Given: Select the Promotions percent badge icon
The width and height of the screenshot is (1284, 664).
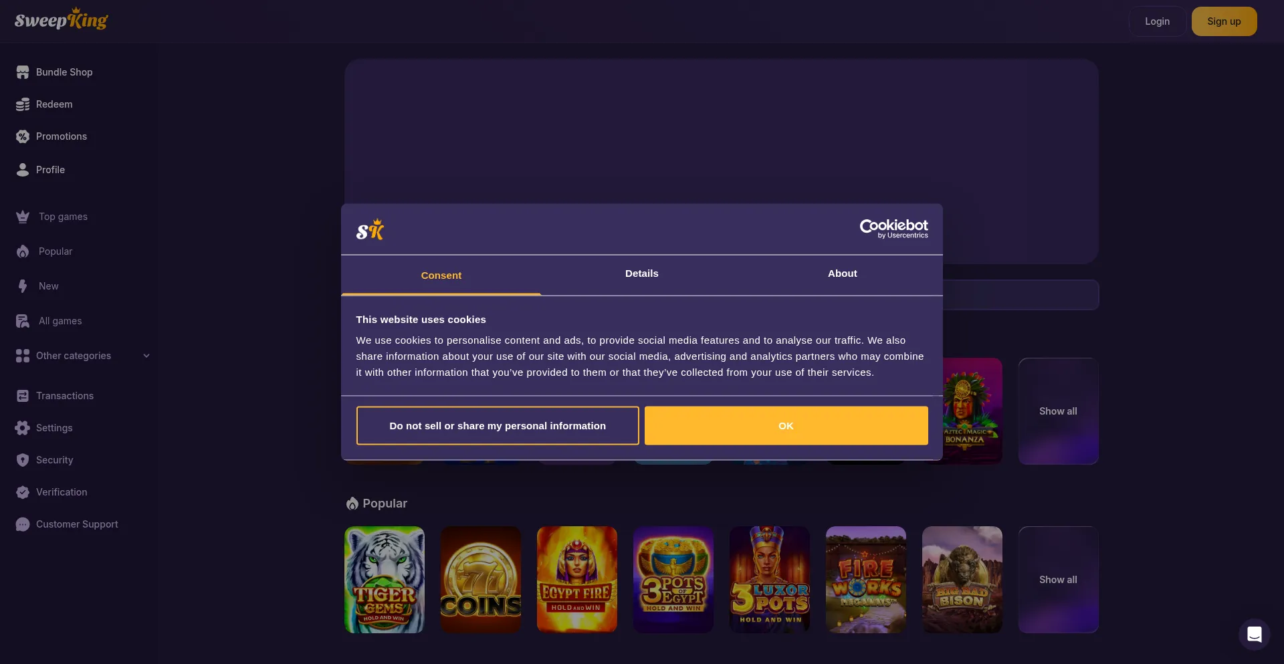Looking at the screenshot, I should click(x=23, y=136).
